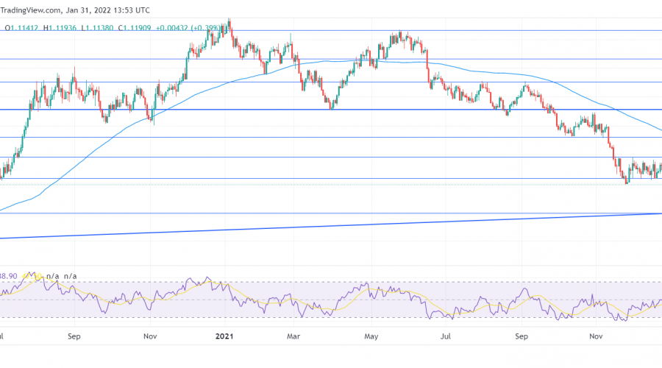Click the May label on time axis
The image size is (662, 368).
click(x=371, y=336)
